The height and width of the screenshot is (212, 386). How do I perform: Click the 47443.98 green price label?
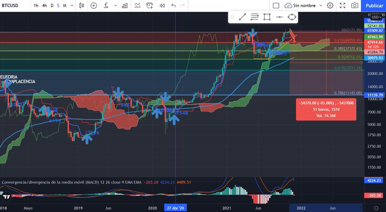coord(375,37)
